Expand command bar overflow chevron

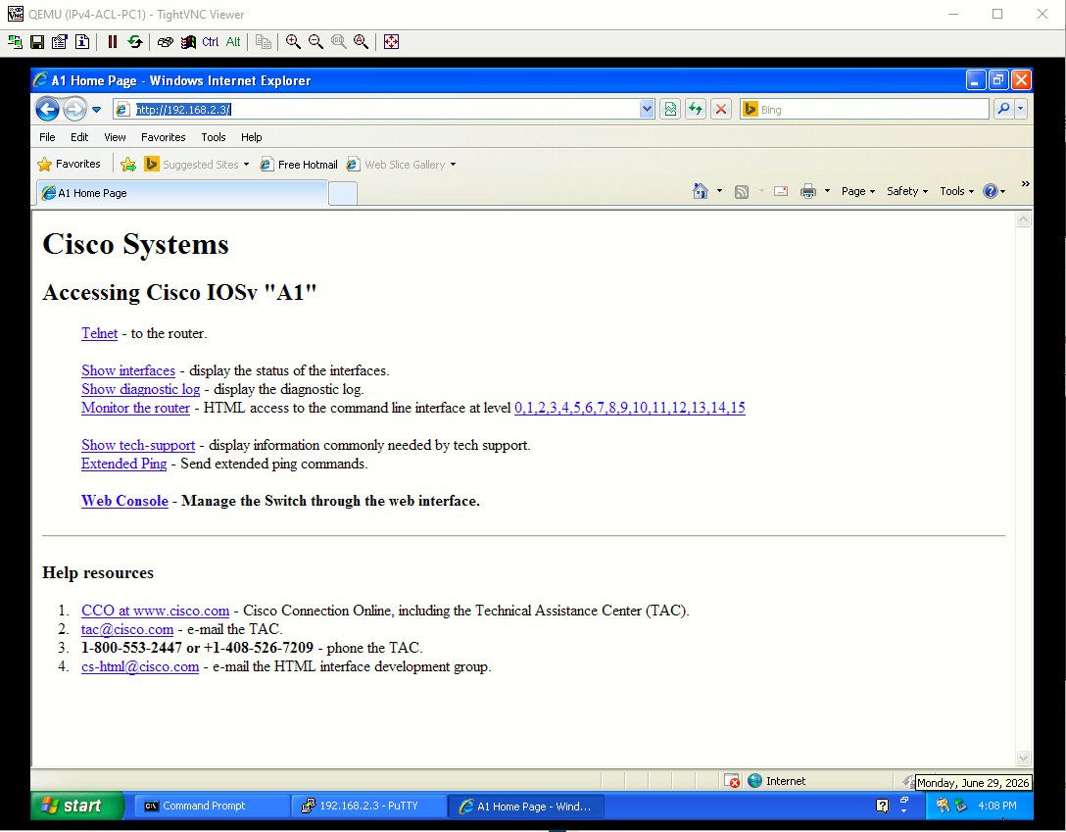1025,184
